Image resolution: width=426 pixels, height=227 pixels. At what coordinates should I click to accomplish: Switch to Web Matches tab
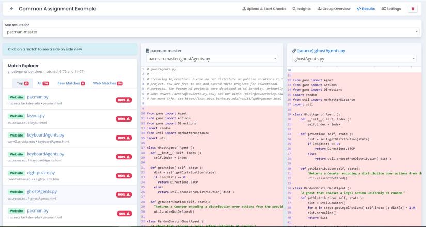[108, 83]
